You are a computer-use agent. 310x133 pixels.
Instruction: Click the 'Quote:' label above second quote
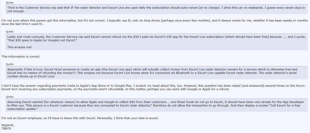tap(10, 32)
